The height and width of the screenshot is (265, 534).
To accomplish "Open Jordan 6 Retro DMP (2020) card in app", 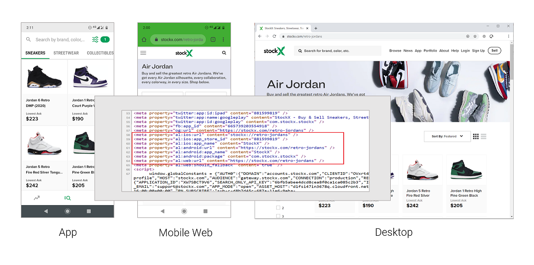I will pos(44,92).
